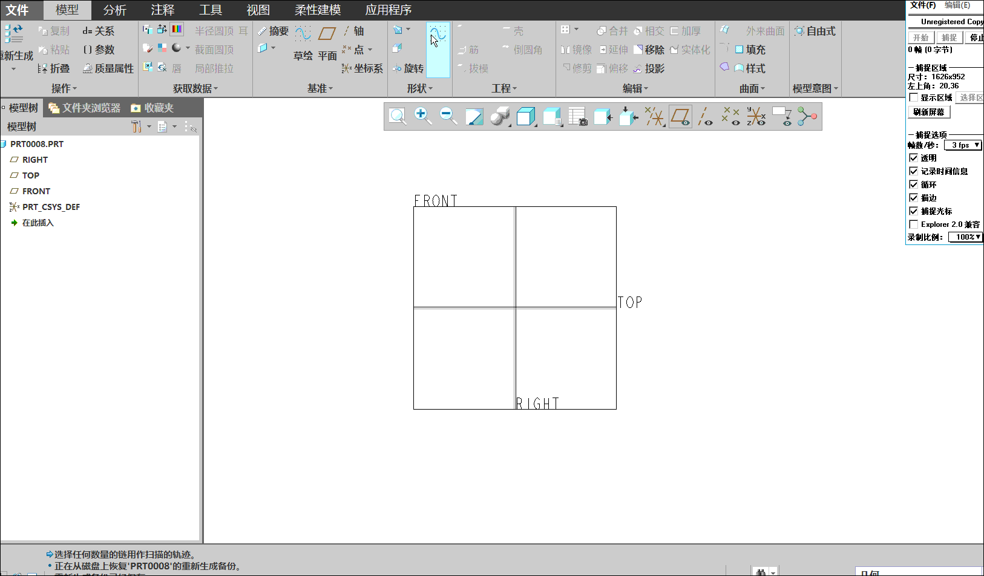Expand the 操作 group dropdown
Screen dimensions: 984x576
pos(64,88)
